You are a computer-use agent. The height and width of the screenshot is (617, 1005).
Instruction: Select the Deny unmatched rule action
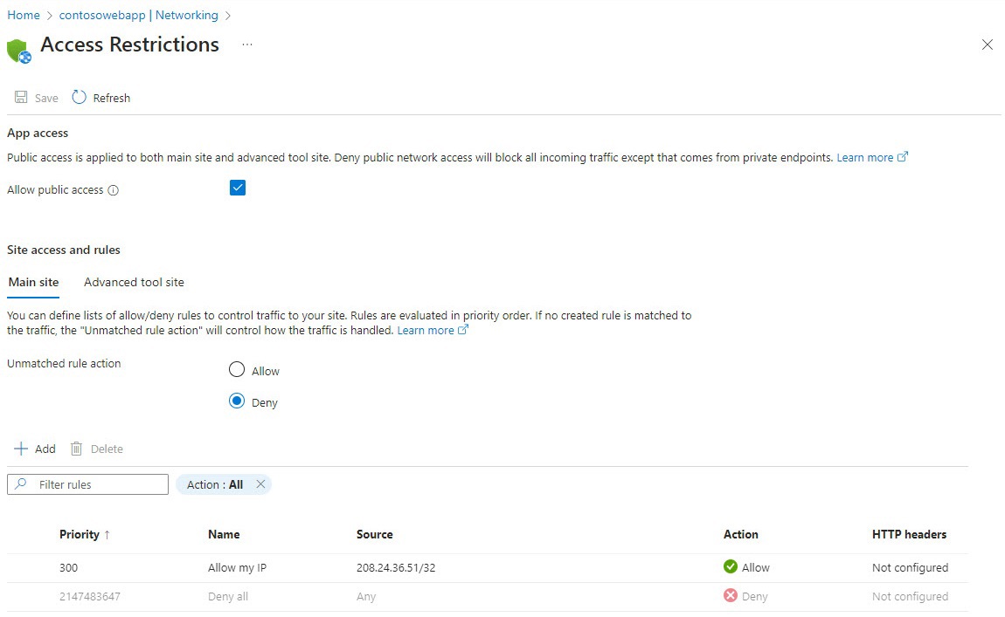pos(236,401)
